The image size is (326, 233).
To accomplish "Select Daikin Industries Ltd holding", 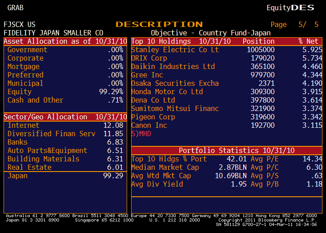I will [x=173, y=67].
